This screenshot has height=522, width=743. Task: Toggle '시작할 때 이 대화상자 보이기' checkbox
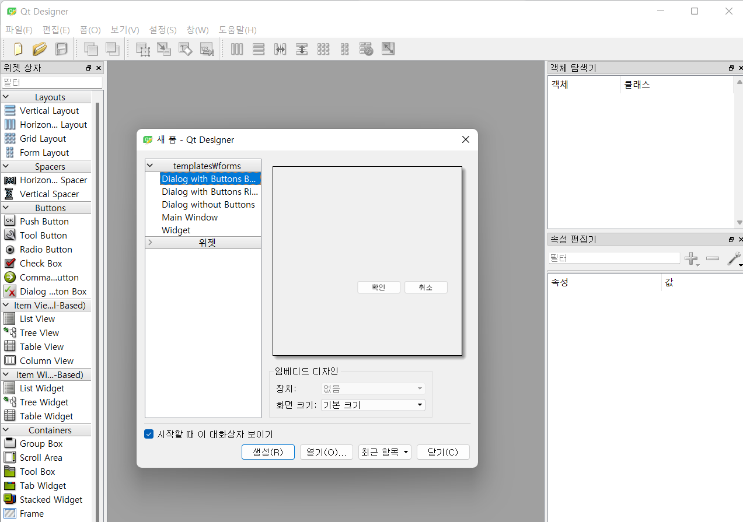click(149, 434)
